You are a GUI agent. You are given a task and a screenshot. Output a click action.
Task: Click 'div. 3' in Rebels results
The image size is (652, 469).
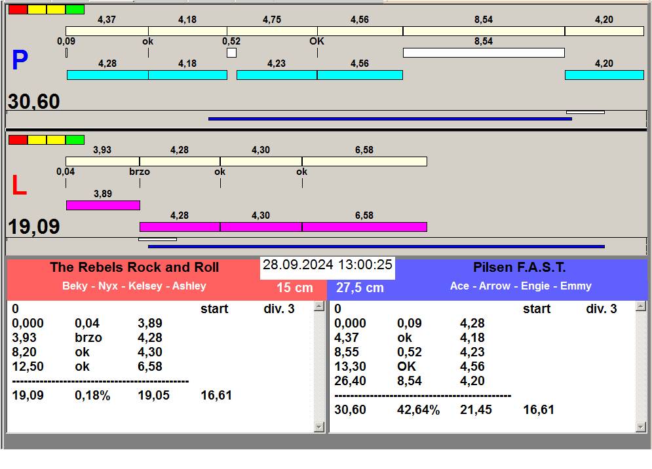(x=279, y=309)
